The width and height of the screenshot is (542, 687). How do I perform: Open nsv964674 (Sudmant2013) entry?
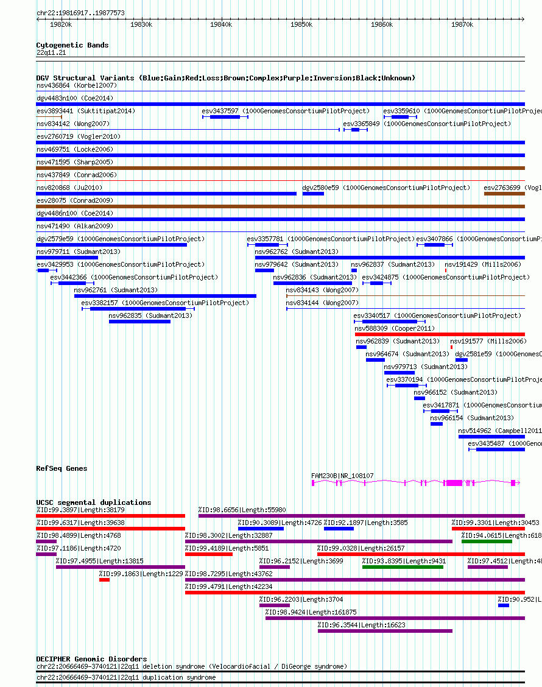tap(407, 354)
